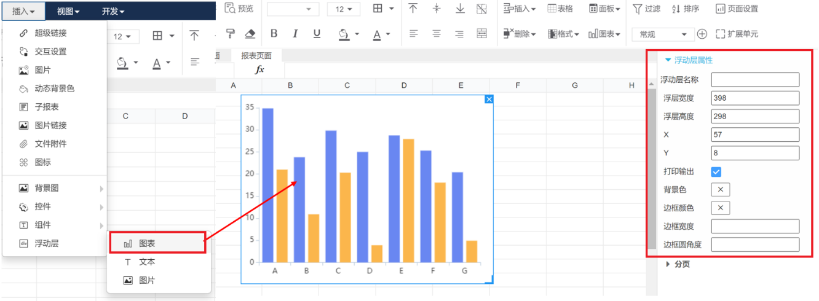This screenshot has height=301, width=819.
Task: Open the 浮动层 submenu entry
Action: pos(54,243)
